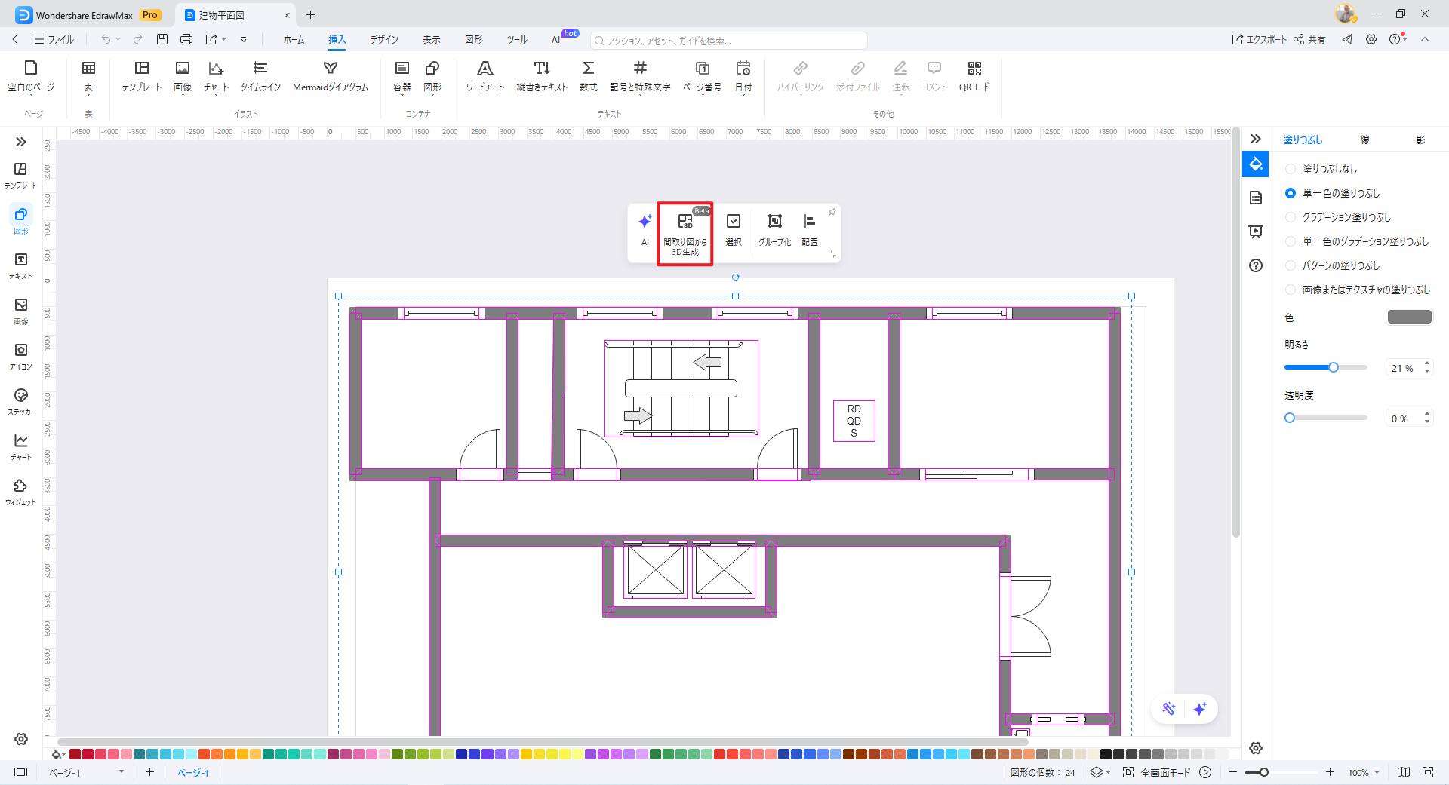
Task: Click the 共有 button
Action: [x=1309, y=39]
